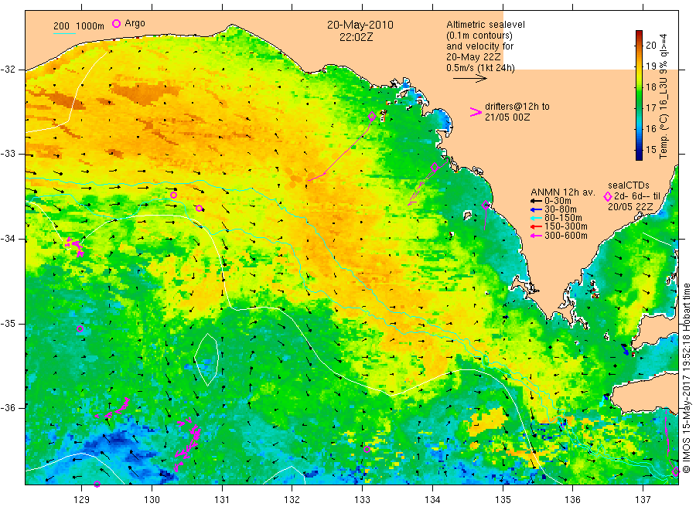The image size is (696, 510).
Task: Click the '0.5m/s (1kt 24h)' velocity scale text
Action: pyautogui.click(x=480, y=68)
